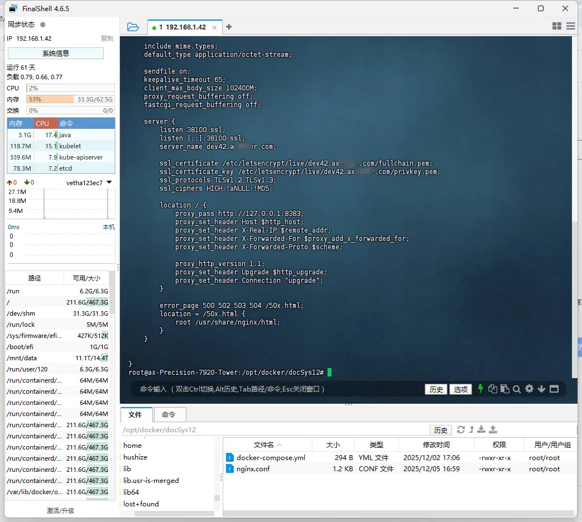Open the 选项 button
582x522 pixels.
pyautogui.click(x=460, y=389)
